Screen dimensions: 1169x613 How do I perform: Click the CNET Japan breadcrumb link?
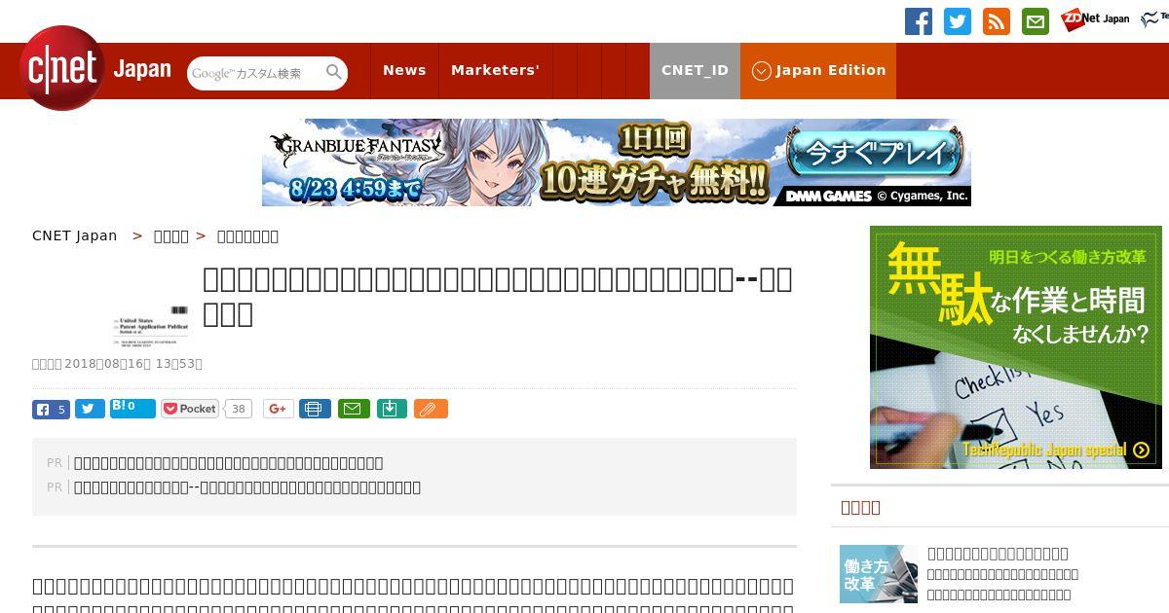(75, 235)
